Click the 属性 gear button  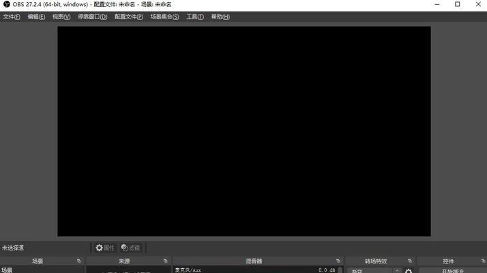(105, 248)
